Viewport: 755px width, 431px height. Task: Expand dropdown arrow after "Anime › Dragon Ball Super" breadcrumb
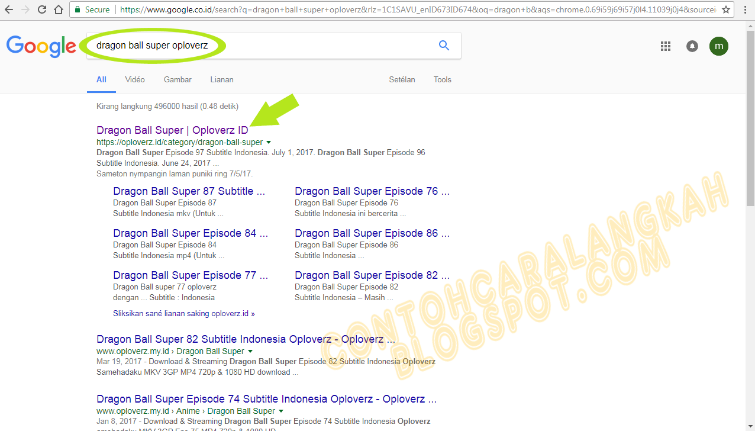coord(281,411)
